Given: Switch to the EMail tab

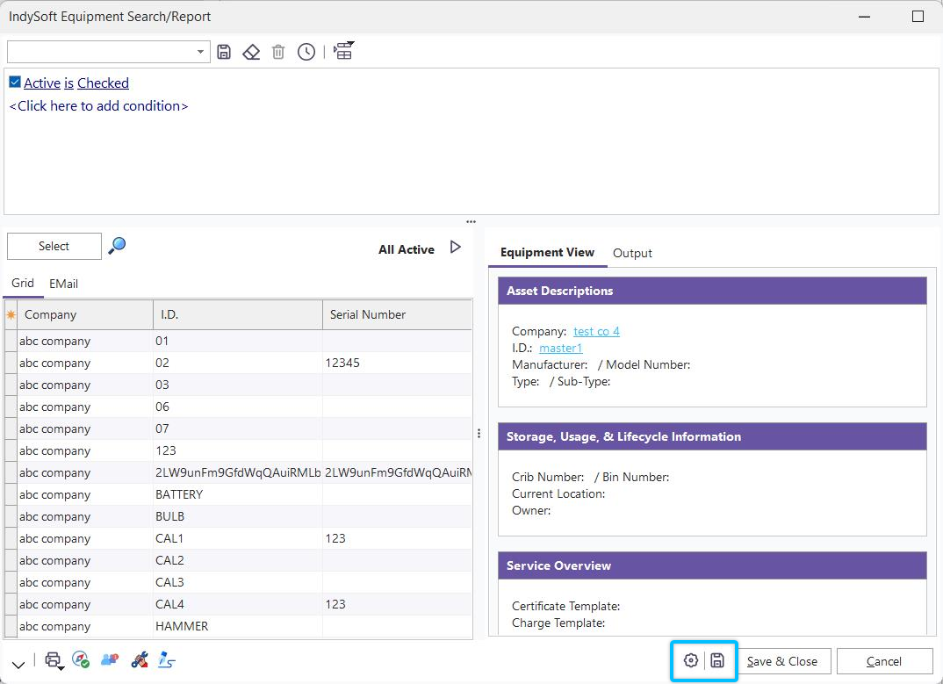Looking at the screenshot, I should point(63,284).
